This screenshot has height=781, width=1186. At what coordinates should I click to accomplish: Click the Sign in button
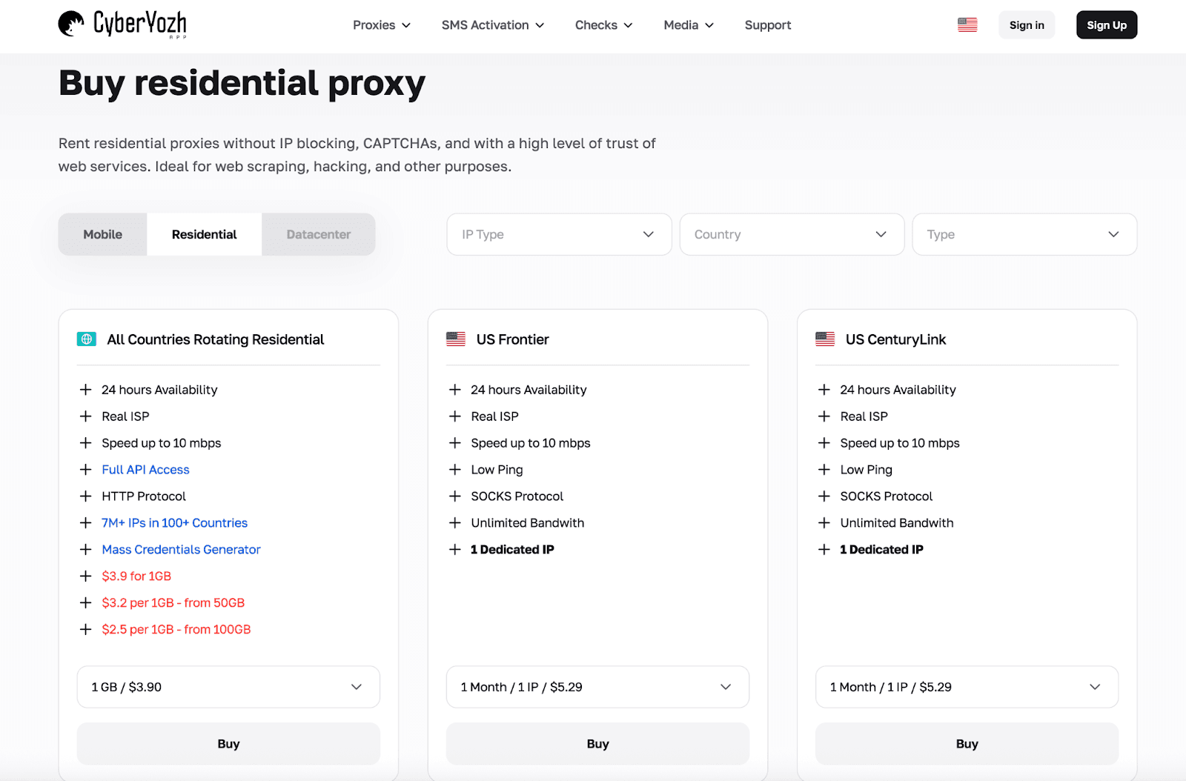(1027, 25)
